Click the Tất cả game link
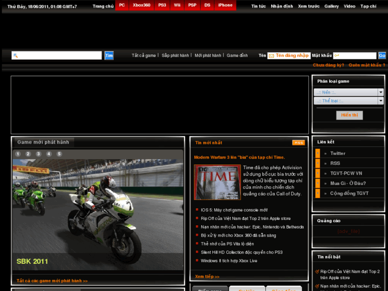This screenshot has width=388, height=291. pyautogui.click(x=144, y=56)
